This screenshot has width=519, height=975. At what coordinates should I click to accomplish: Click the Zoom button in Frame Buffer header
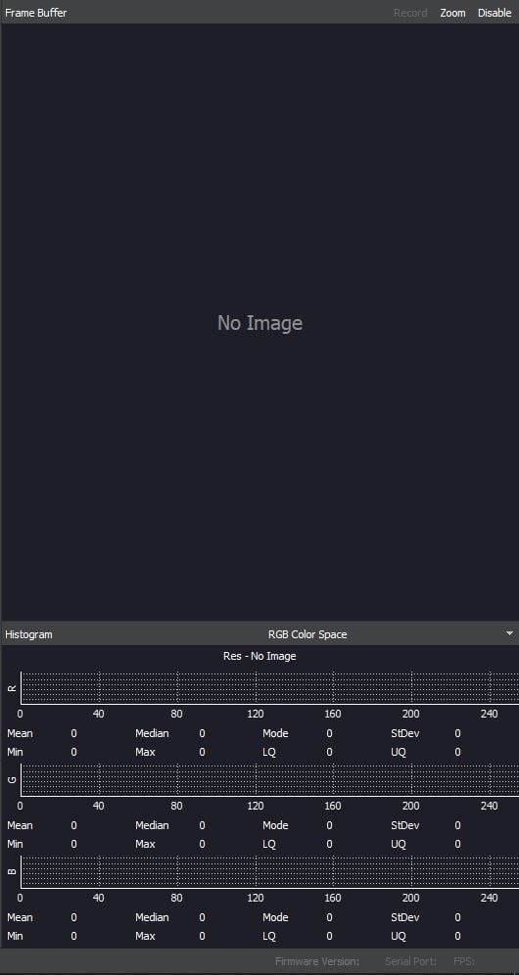pos(452,13)
